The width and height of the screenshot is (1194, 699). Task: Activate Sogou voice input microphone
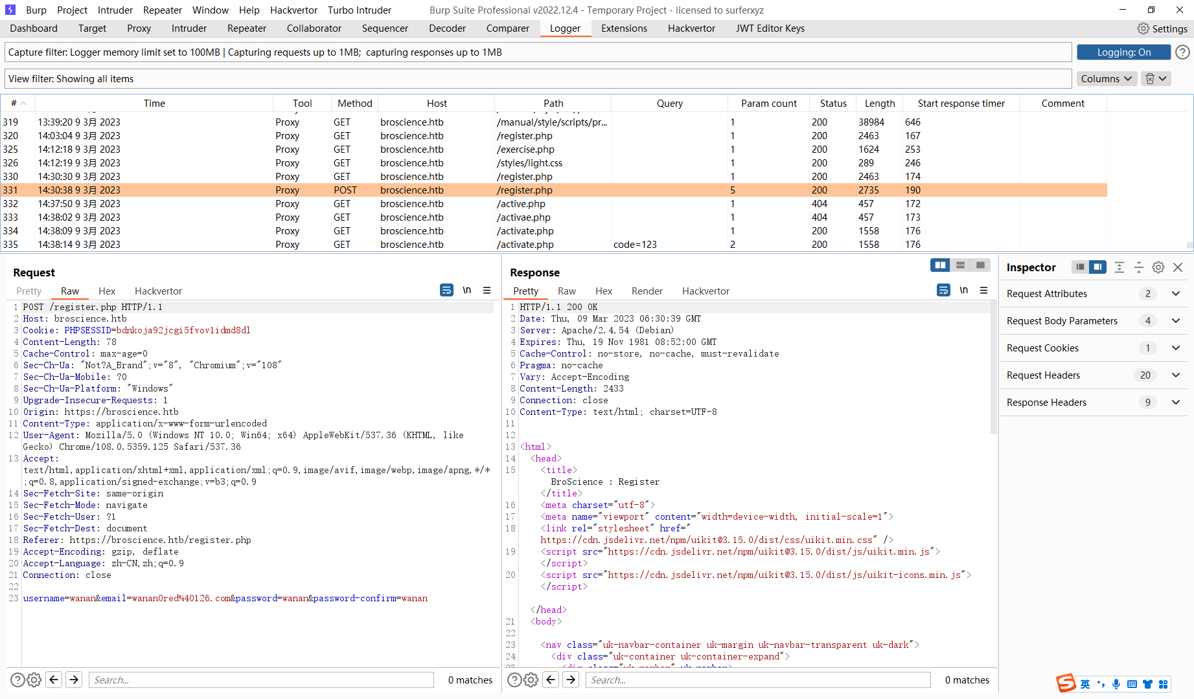(1116, 684)
